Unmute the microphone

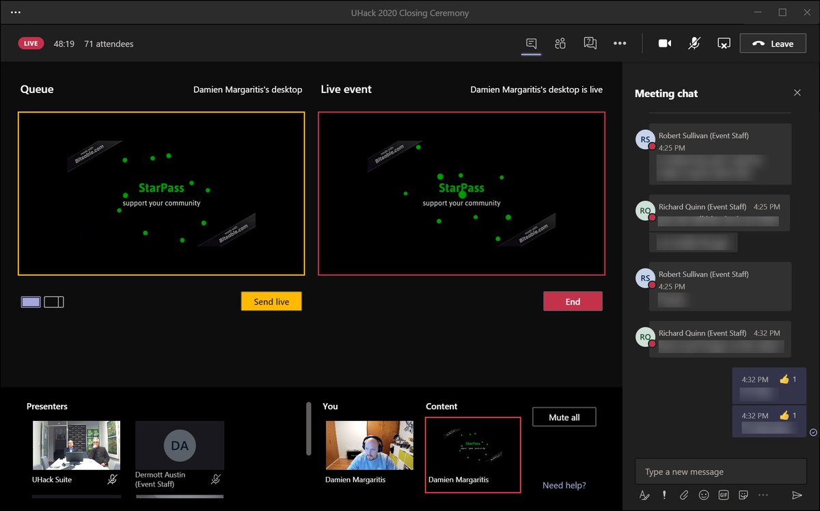tap(694, 43)
